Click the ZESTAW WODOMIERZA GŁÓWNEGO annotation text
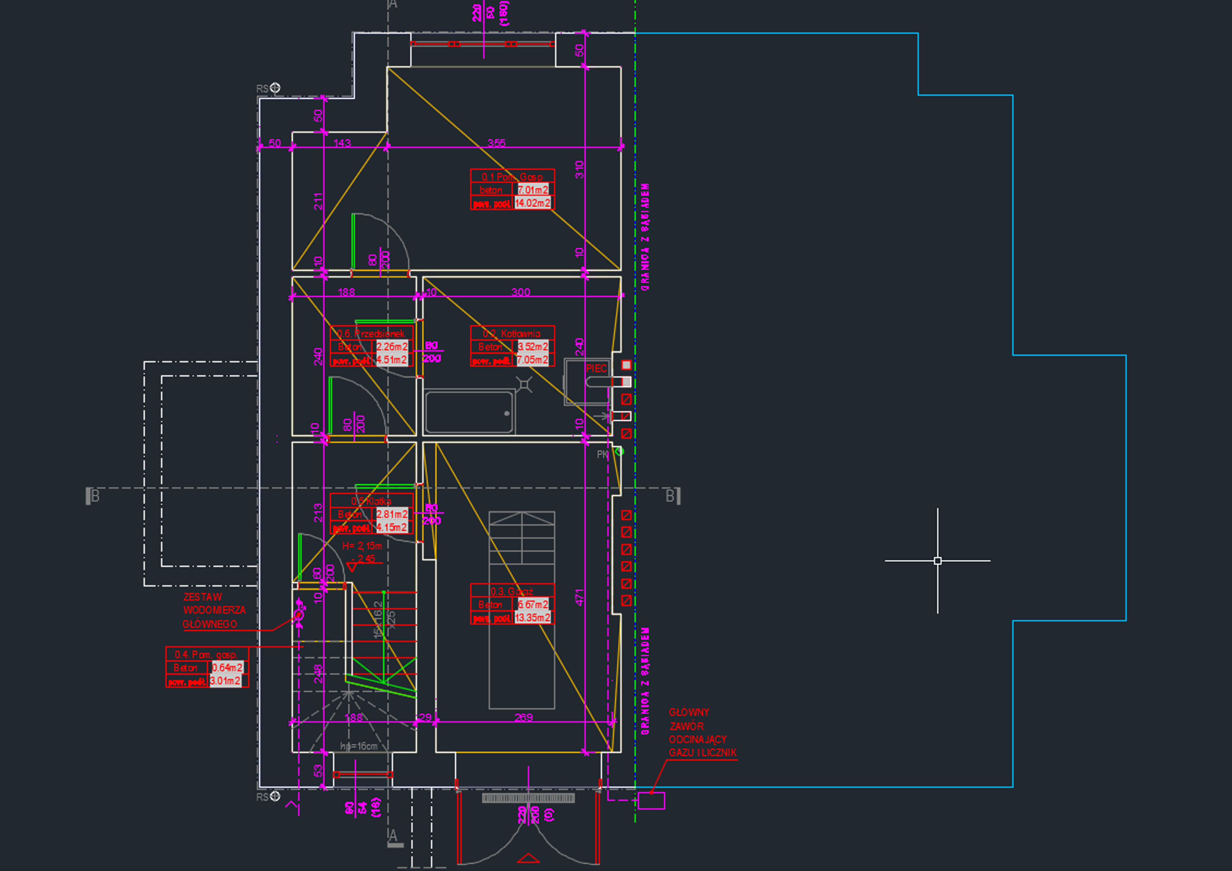The width and height of the screenshot is (1232, 871). [213, 611]
